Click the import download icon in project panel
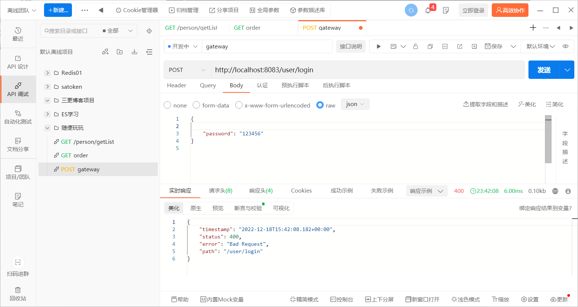This screenshot has width=578, height=307. [x=134, y=52]
